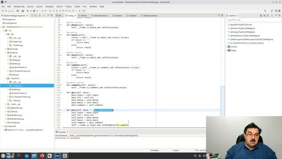
Task: Click the Writable status bar entry
Action: pos(155,150)
